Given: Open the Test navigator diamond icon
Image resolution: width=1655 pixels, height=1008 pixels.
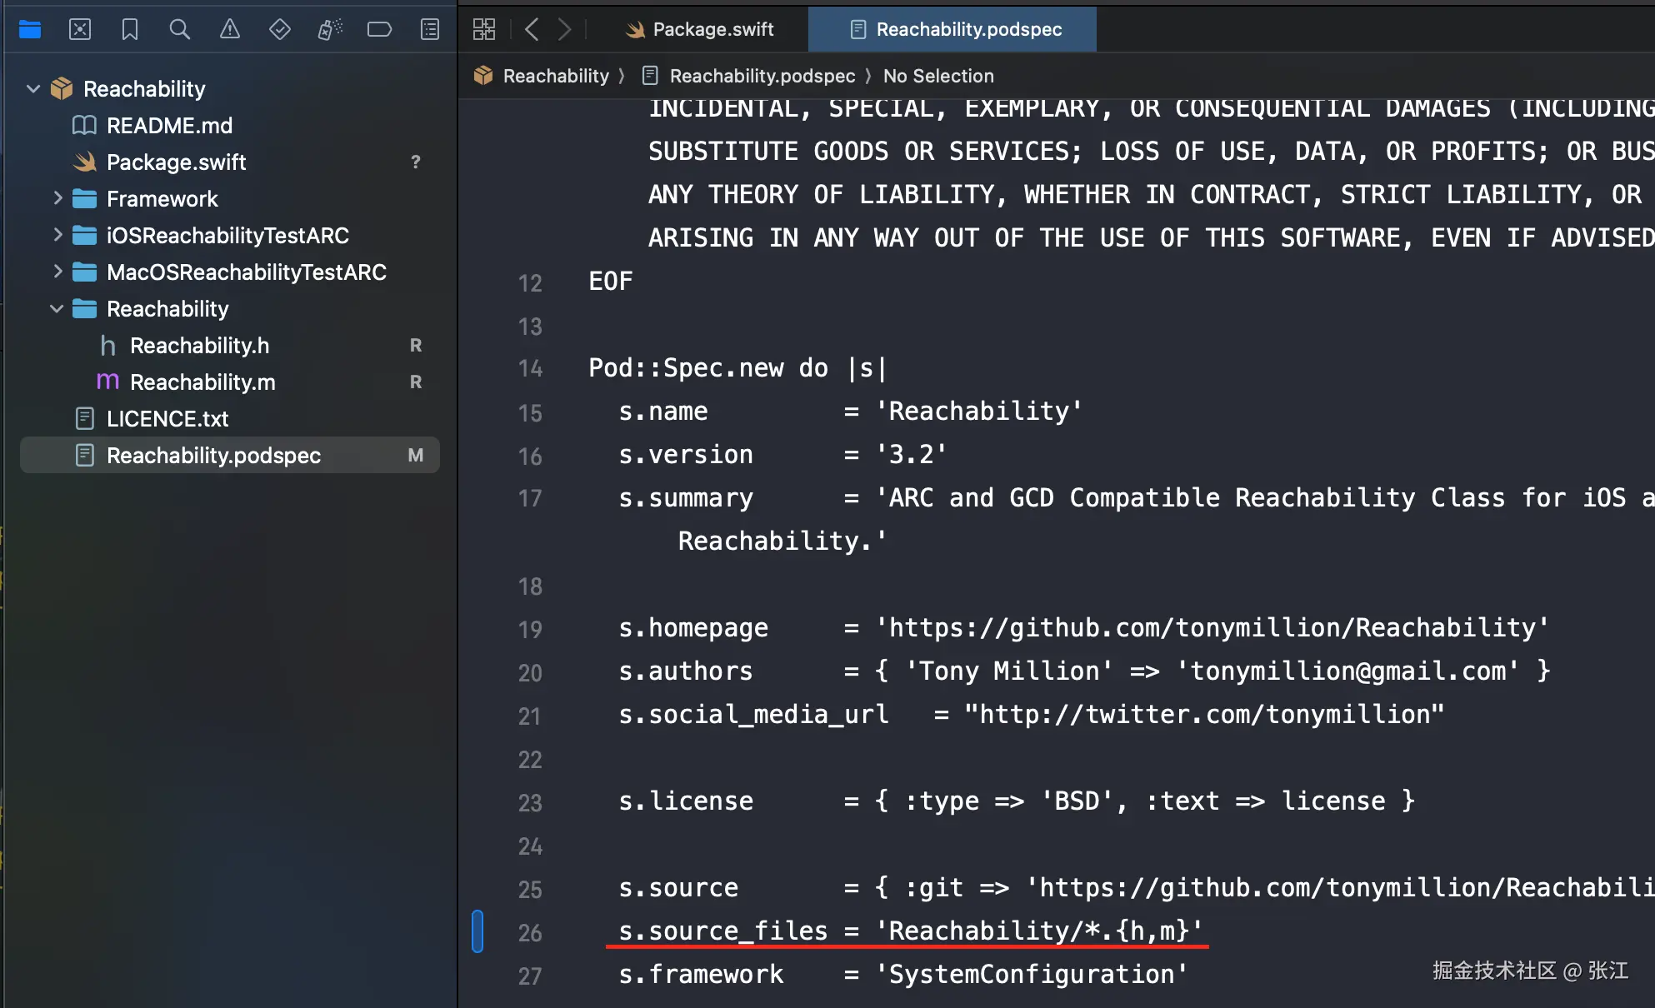Looking at the screenshot, I should pos(280,30).
